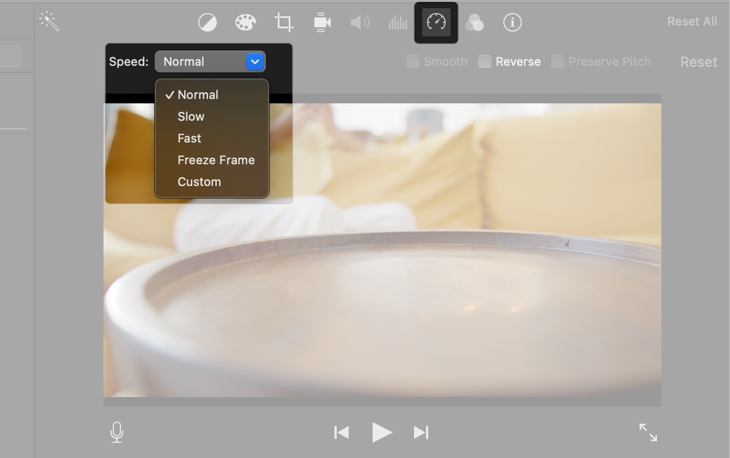Screen dimensions: 730x458
Task: Select the Cropping tool
Action: [x=283, y=22]
